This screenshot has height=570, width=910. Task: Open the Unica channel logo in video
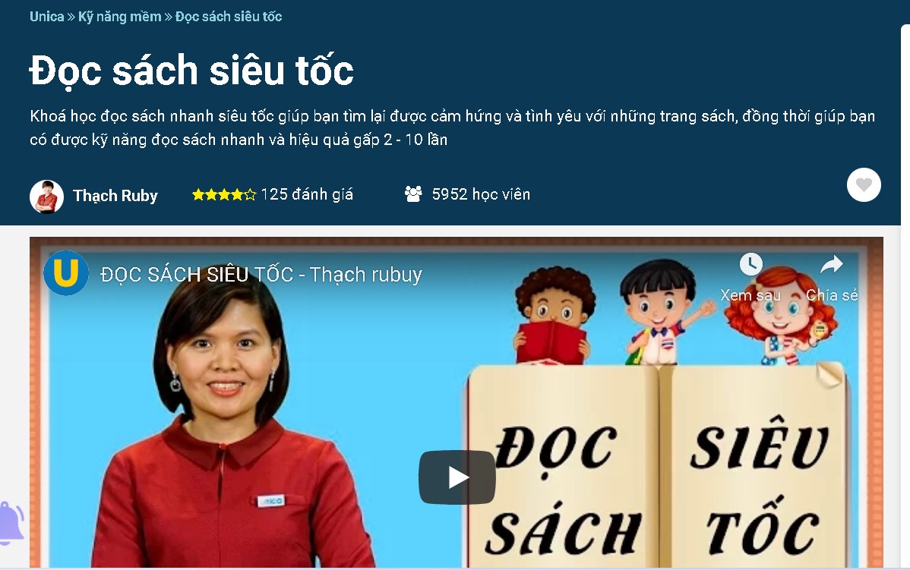pyautogui.click(x=66, y=273)
